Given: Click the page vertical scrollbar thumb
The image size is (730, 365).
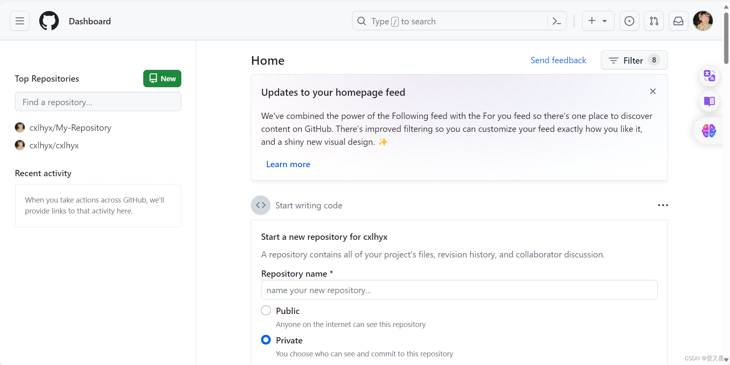Looking at the screenshot, I should 726,38.
